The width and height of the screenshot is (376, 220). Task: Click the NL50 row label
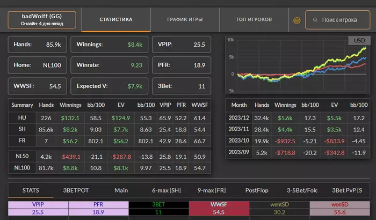[x=22, y=156]
